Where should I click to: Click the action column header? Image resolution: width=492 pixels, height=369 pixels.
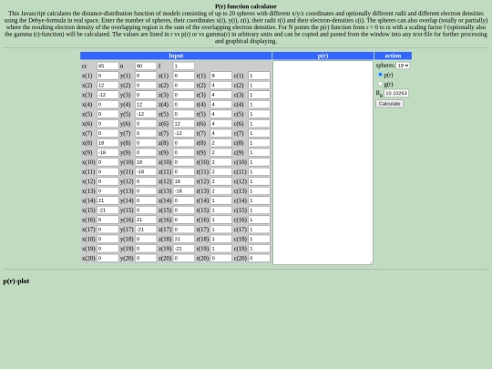coord(393,56)
